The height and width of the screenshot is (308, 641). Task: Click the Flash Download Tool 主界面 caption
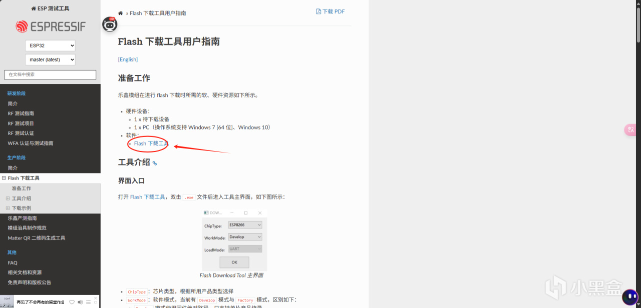[x=231, y=275]
